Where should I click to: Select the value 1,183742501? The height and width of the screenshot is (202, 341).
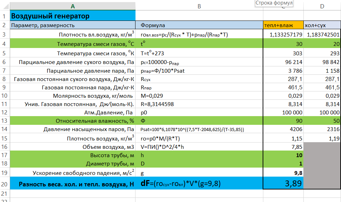pos(322,34)
